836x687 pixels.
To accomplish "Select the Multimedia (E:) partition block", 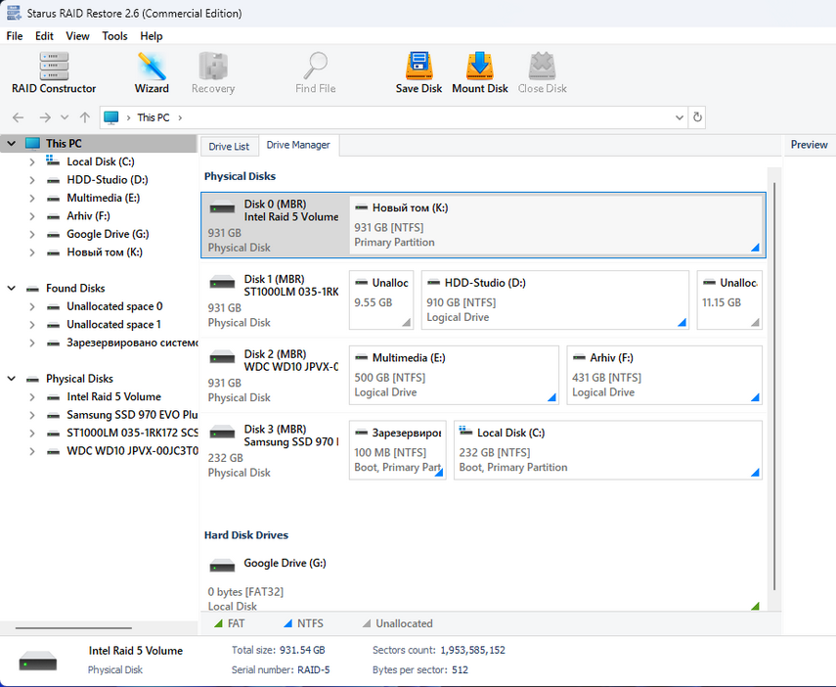I will pos(454,375).
